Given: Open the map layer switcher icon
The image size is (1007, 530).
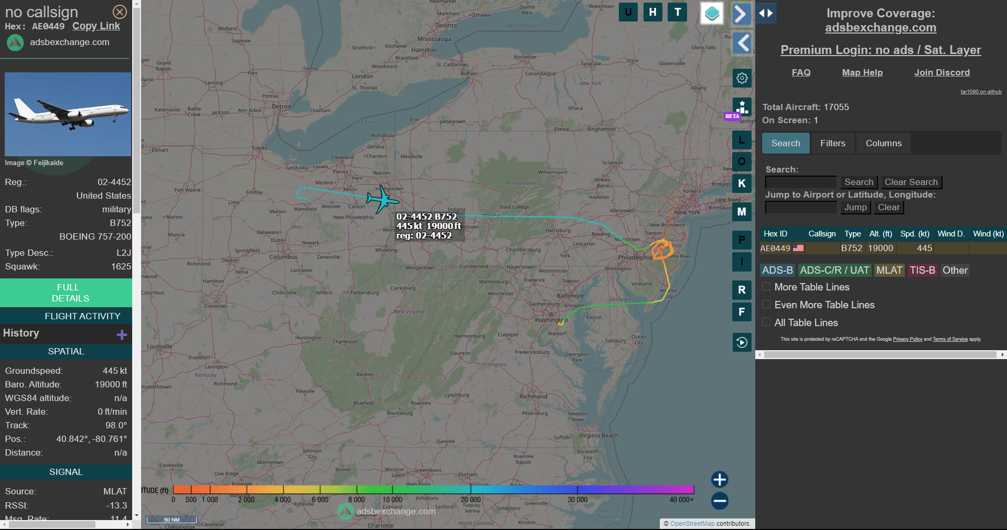Looking at the screenshot, I should coord(712,13).
